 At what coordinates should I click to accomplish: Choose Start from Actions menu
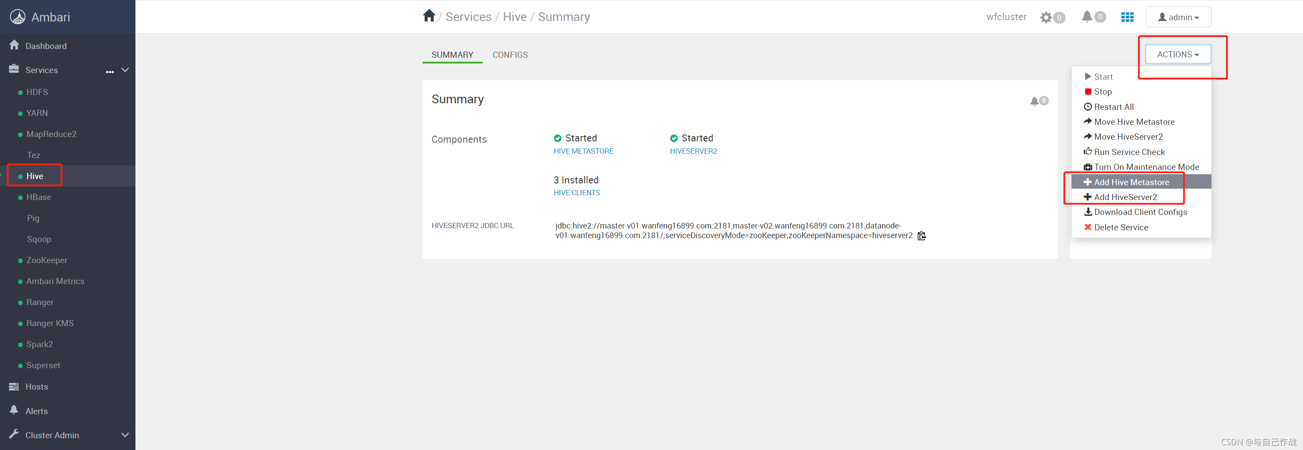1141,77
